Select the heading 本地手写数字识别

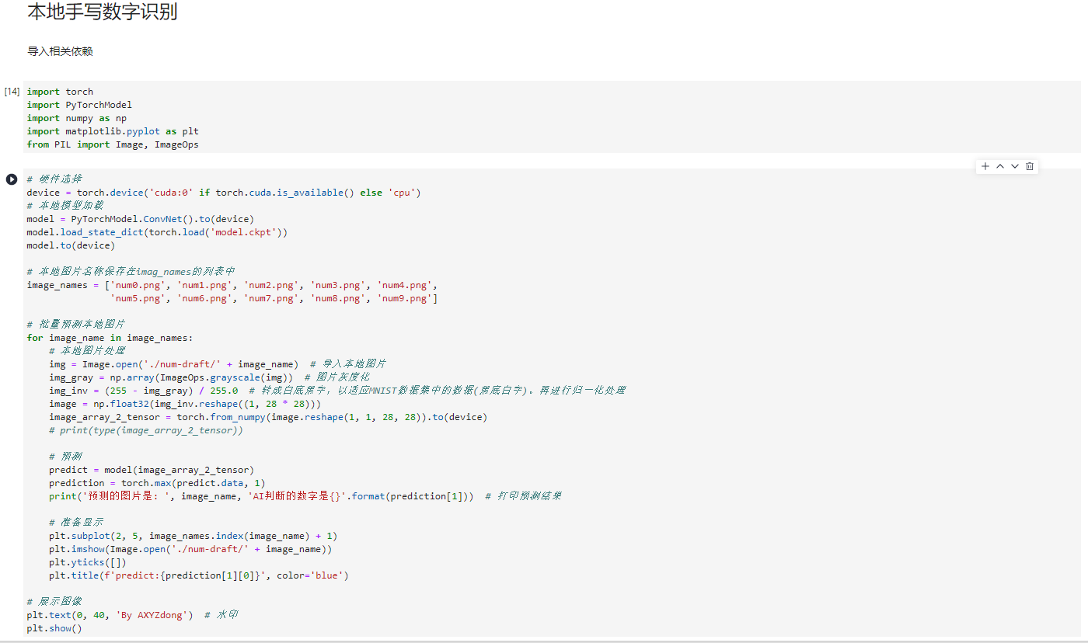coord(102,12)
